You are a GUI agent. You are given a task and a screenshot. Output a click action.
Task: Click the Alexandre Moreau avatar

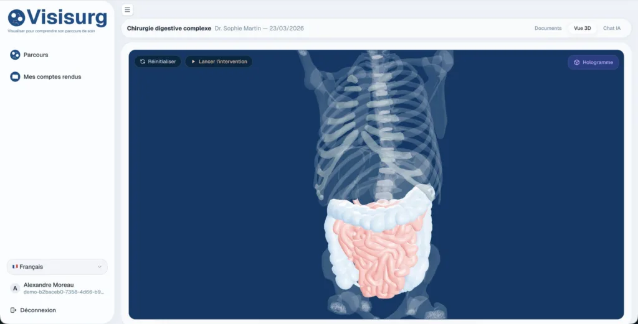15,289
